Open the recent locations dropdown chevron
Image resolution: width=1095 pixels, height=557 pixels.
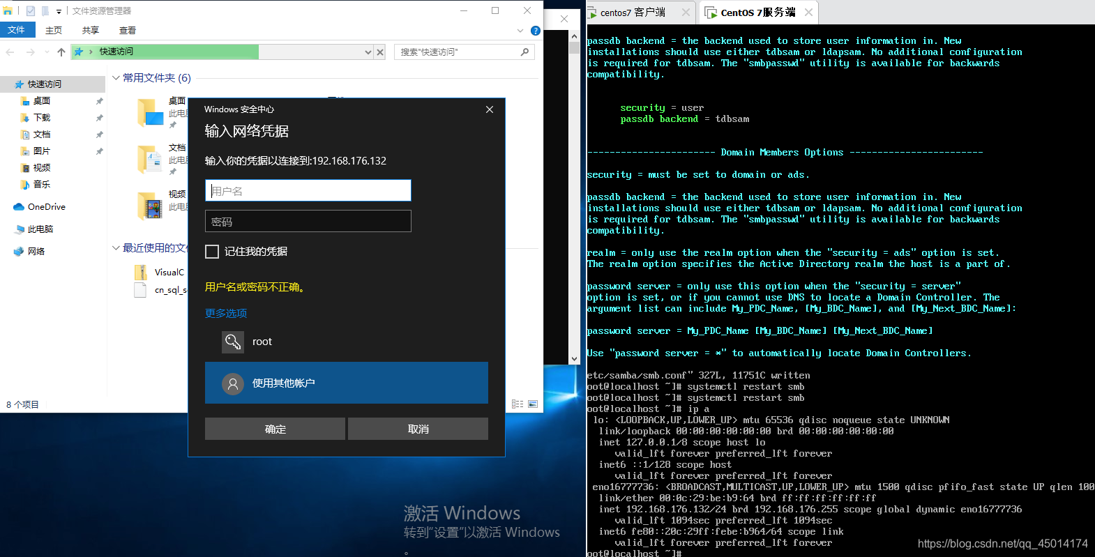tap(47, 52)
